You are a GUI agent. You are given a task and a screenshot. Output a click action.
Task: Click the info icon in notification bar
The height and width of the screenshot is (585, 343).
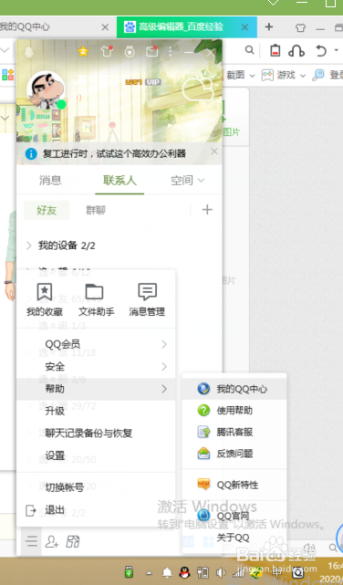[x=31, y=153]
